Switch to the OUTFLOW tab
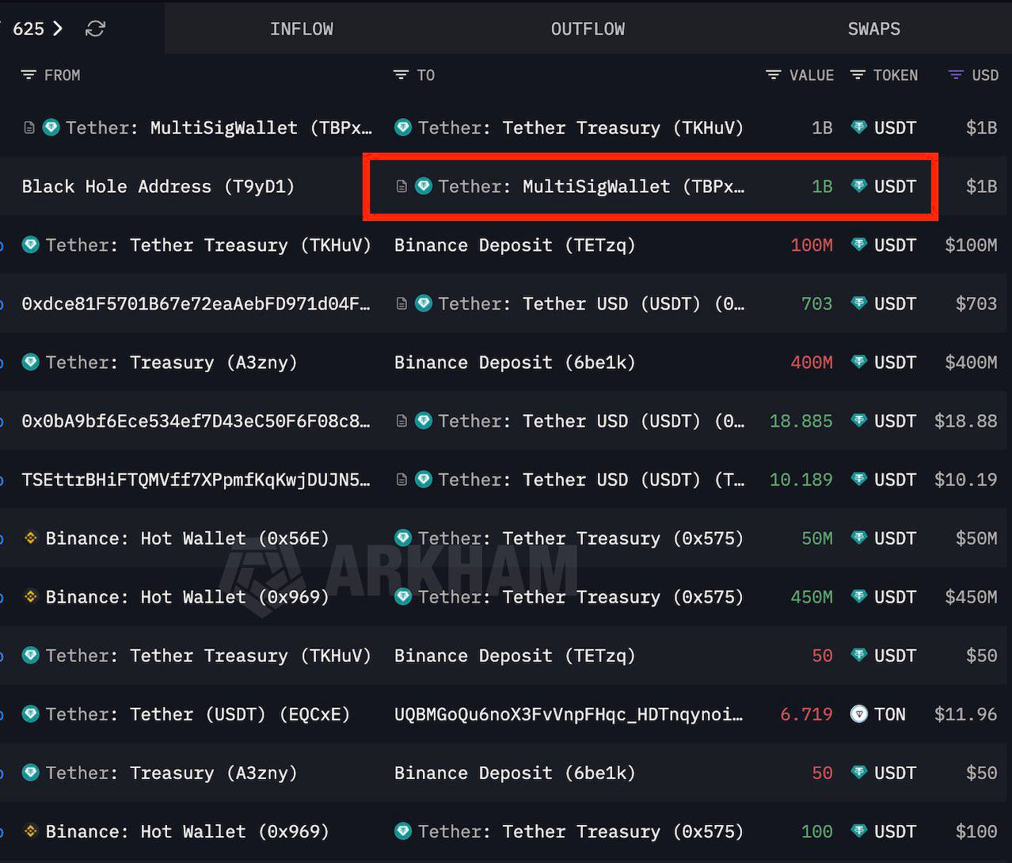 click(588, 29)
